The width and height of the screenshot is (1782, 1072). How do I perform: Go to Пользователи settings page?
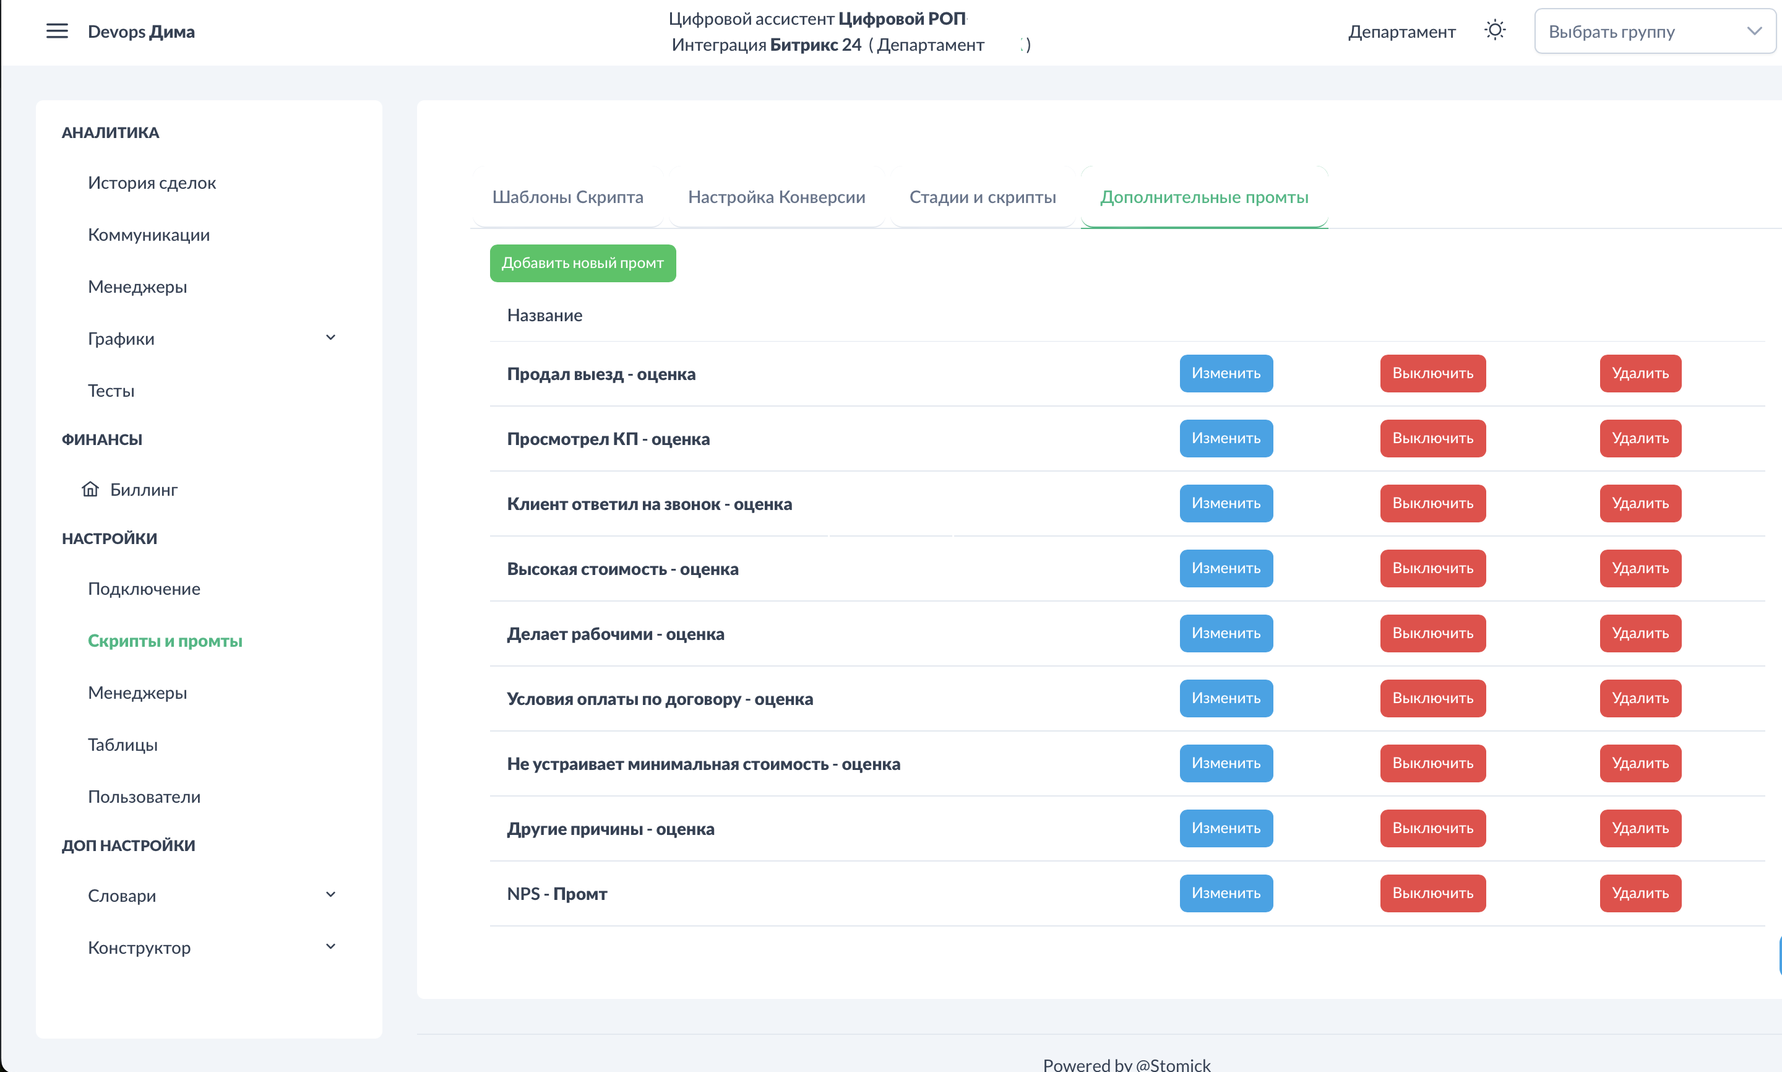coord(144,796)
